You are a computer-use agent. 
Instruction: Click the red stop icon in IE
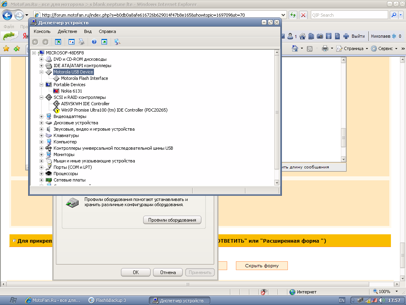pos(303,15)
